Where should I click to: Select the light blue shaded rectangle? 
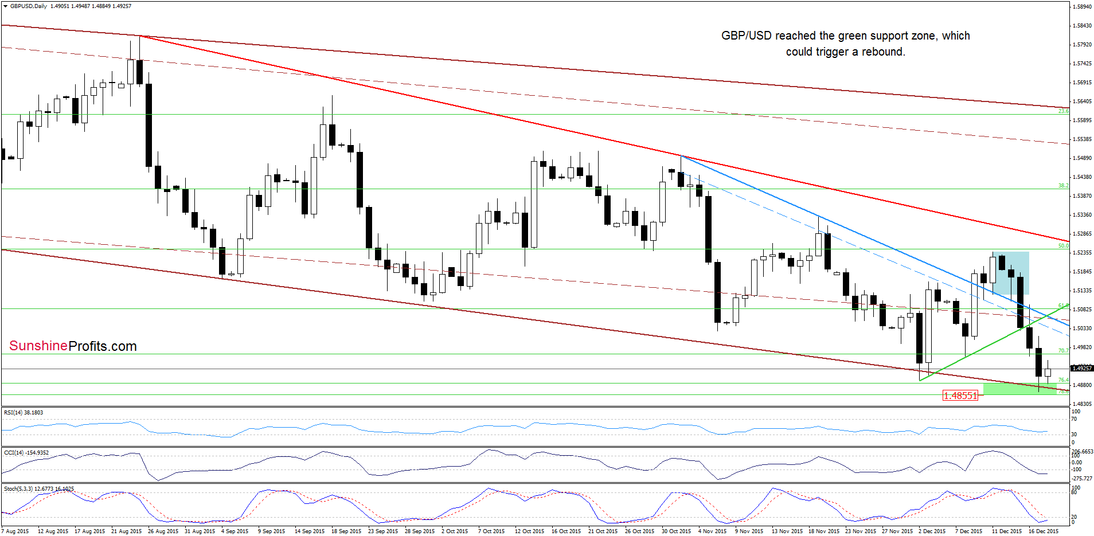[1011, 273]
